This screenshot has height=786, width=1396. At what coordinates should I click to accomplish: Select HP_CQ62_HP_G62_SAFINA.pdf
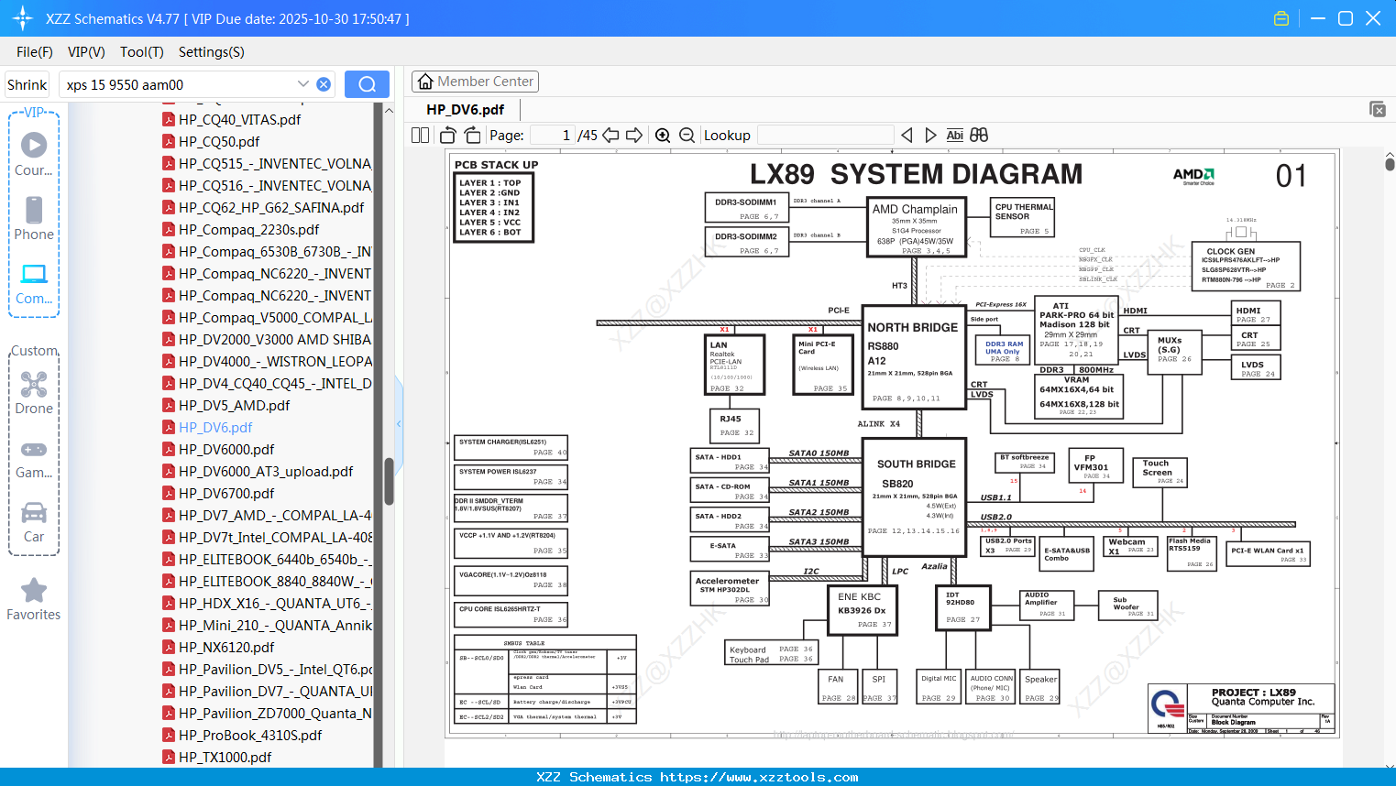click(271, 208)
